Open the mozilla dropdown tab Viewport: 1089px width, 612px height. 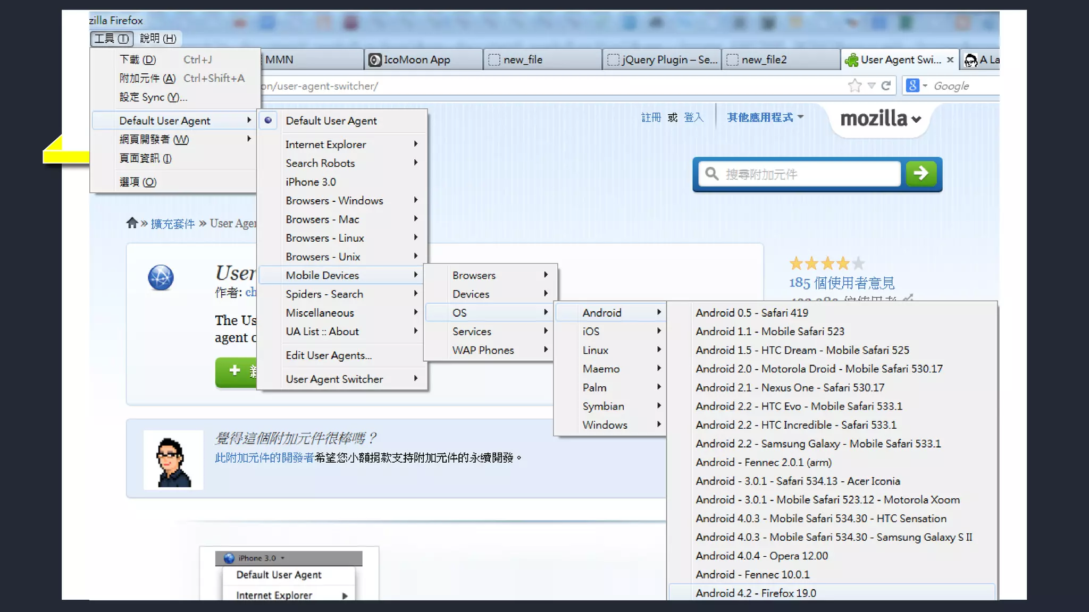click(880, 118)
